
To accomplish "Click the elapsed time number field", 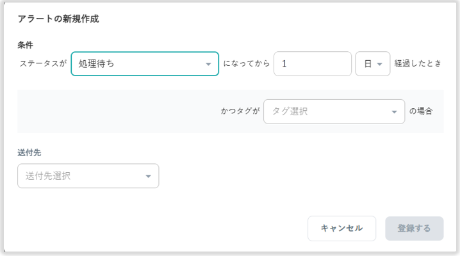I will (x=312, y=64).
